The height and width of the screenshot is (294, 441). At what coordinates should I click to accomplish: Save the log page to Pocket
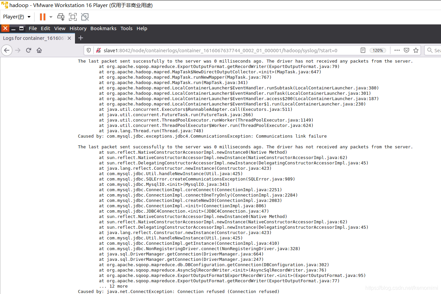[x=406, y=50]
